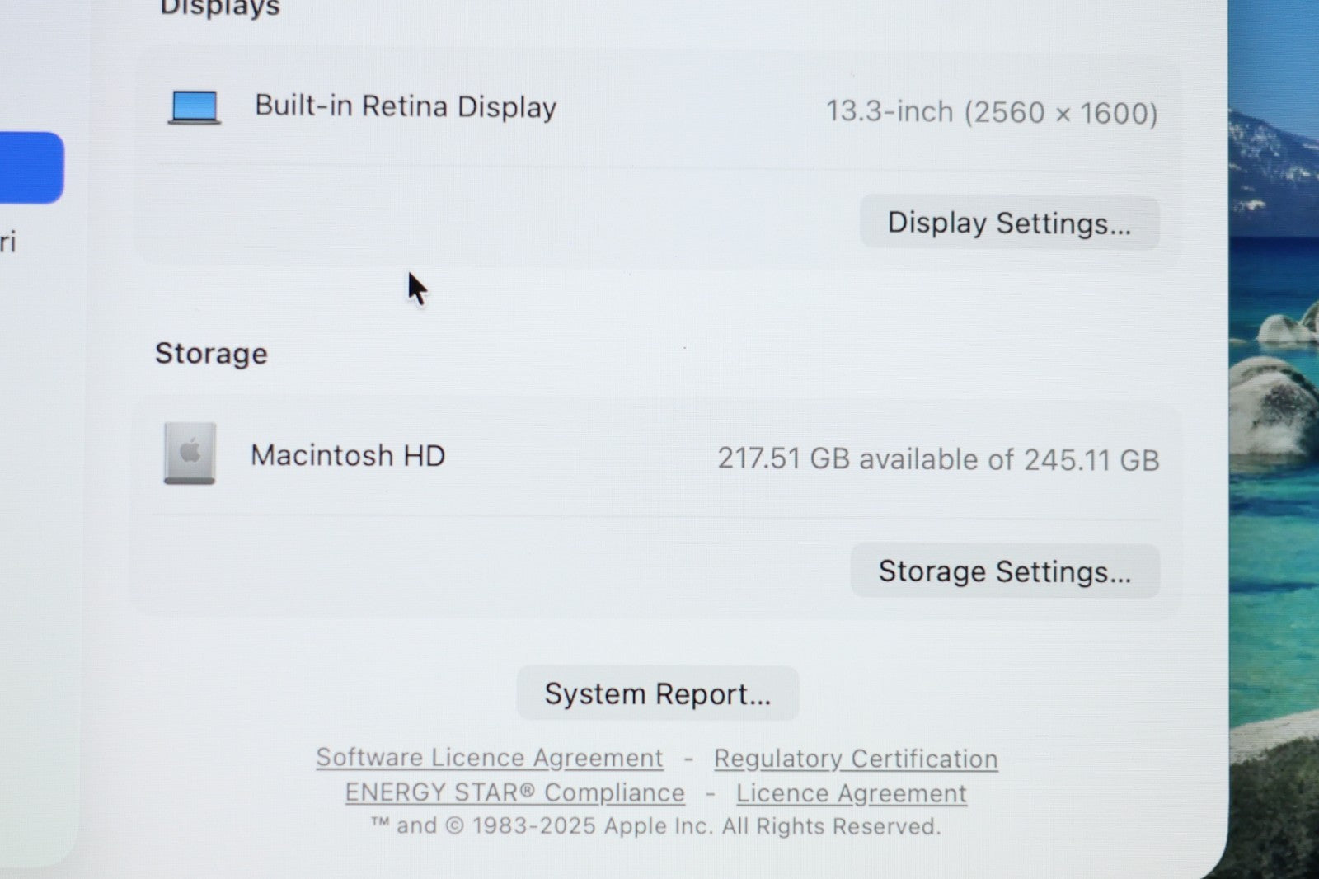Click the Built-in Retina Display label
The height and width of the screenshot is (879, 1319).
pyautogui.click(x=406, y=106)
